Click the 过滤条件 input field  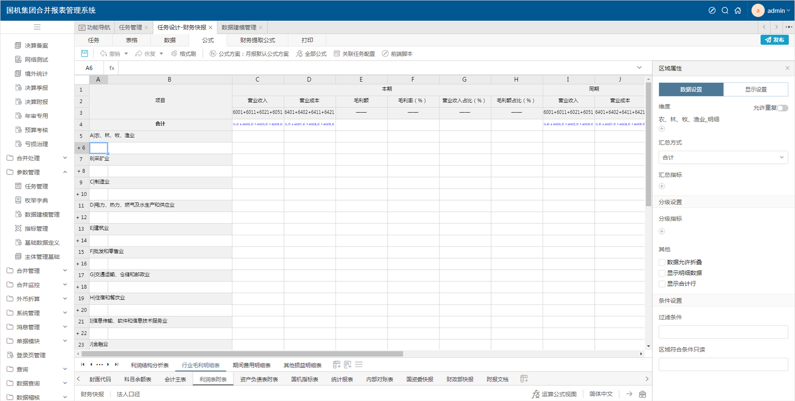pos(723,332)
